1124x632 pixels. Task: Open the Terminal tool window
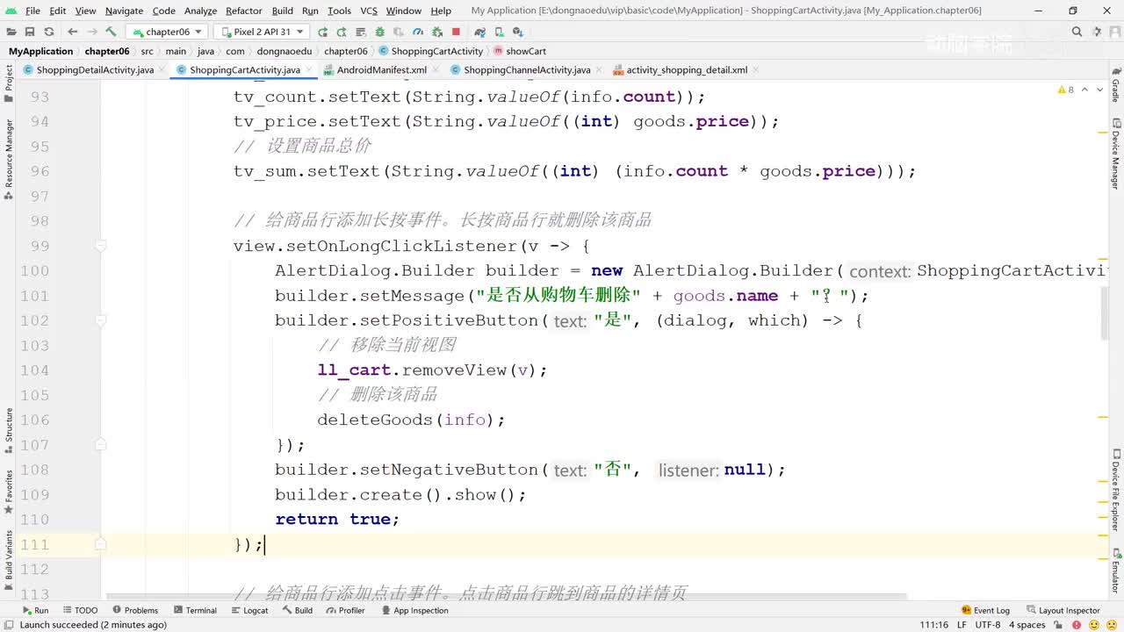click(195, 610)
